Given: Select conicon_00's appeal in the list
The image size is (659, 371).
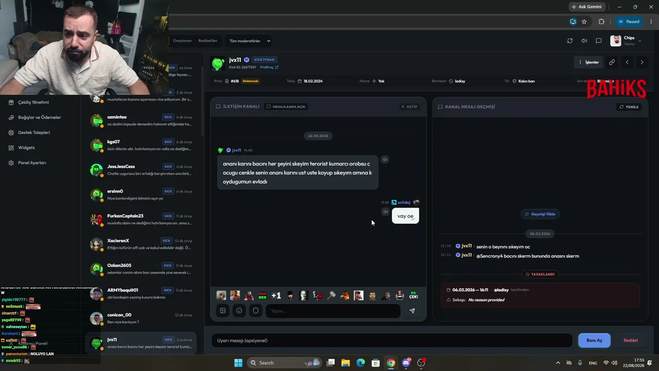Looking at the screenshot, I should (x=141, y=318).
